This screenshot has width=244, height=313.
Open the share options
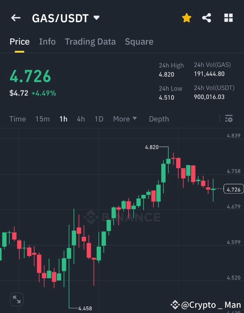coord(207,18)
